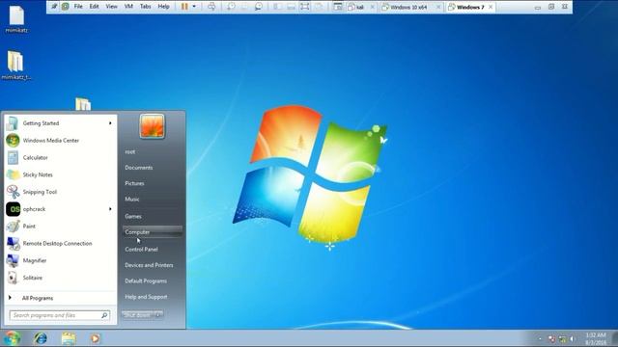Open the VMware File menu

pyautogui.click(x=78, y=7)
